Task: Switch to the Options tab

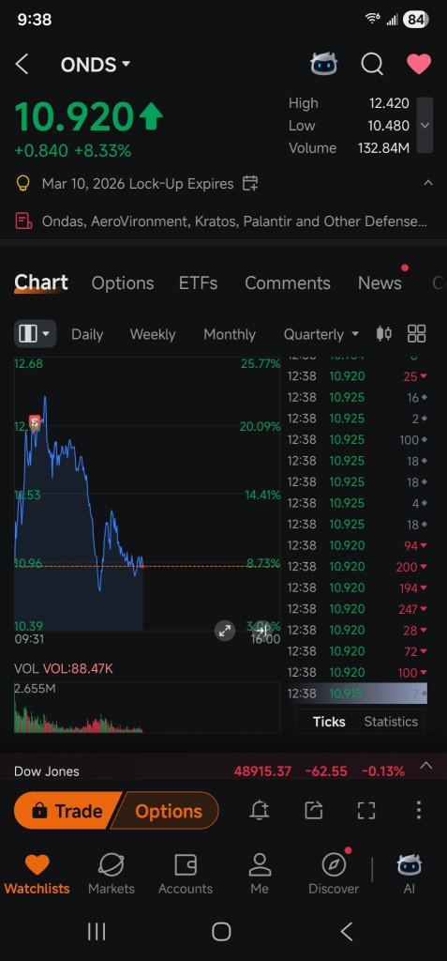Action: [123, 283]
